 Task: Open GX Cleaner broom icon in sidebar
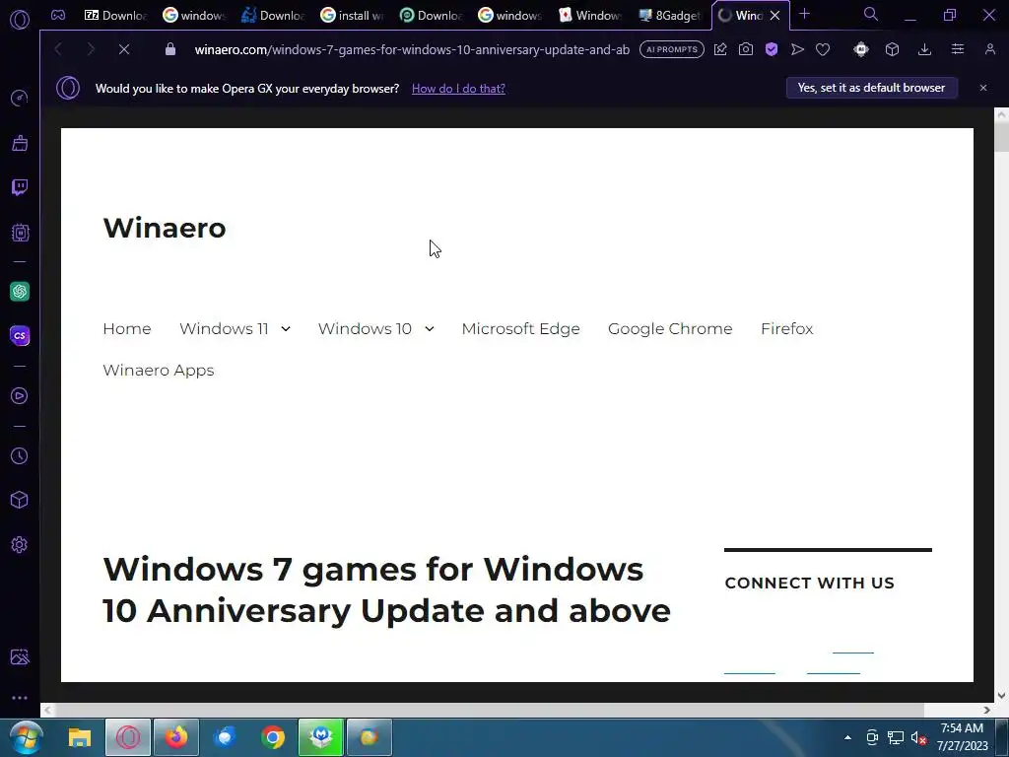point(20,143)
